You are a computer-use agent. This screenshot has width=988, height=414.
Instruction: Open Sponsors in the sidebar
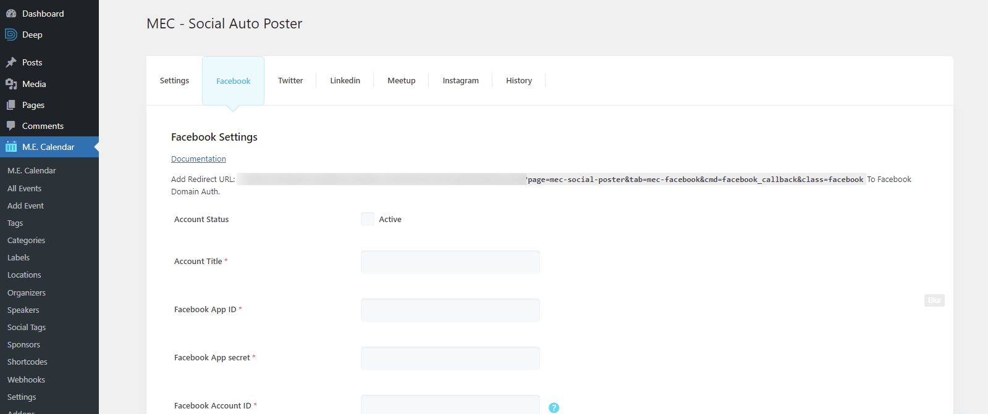click(x=23, y=345)
